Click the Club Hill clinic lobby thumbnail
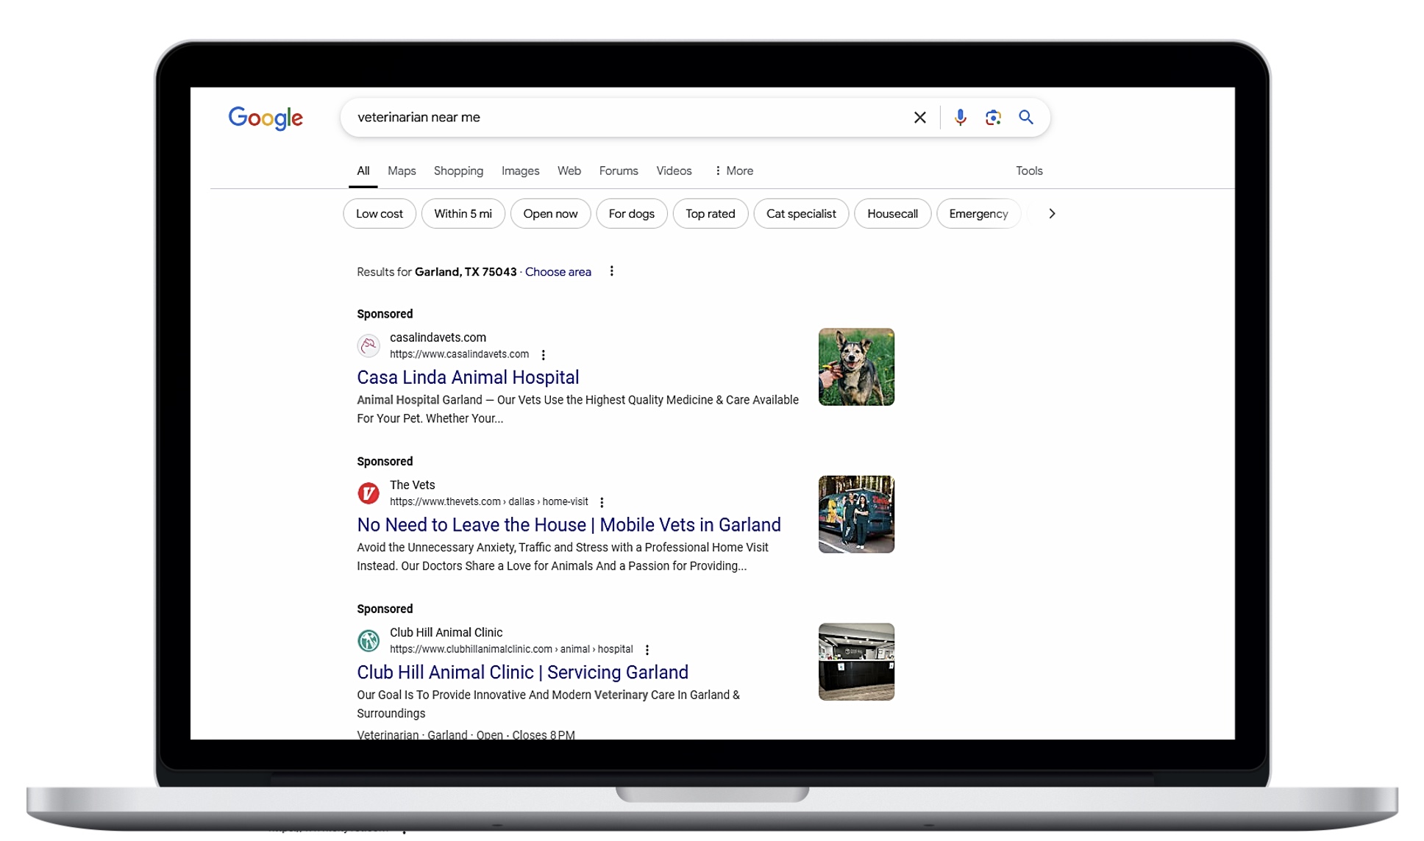Viewport: 1424px width, 841px height. tap(856, 662)
